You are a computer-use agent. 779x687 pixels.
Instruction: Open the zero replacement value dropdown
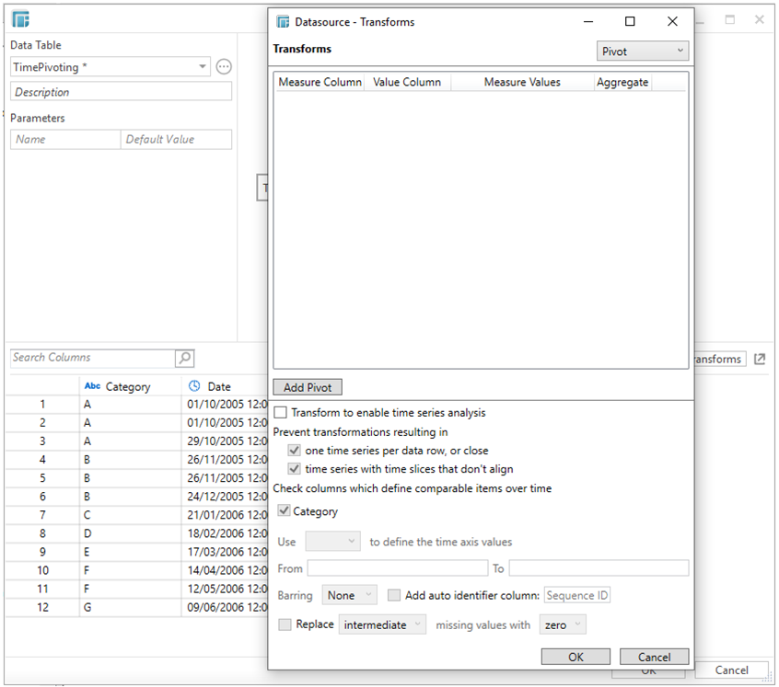point(563,624)
